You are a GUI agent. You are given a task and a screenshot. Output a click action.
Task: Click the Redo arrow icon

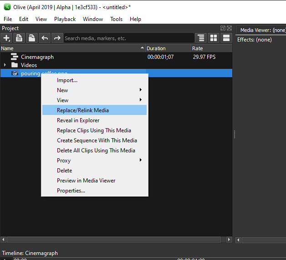coord(57,38)
